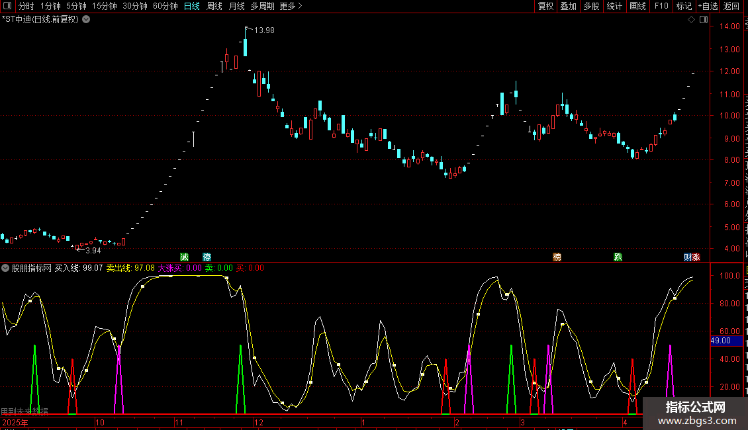Image resolution: width=748 pixels, height=430 pixels.
Task: Click the panel layout icon at top-left
Action: click(7, 6)
